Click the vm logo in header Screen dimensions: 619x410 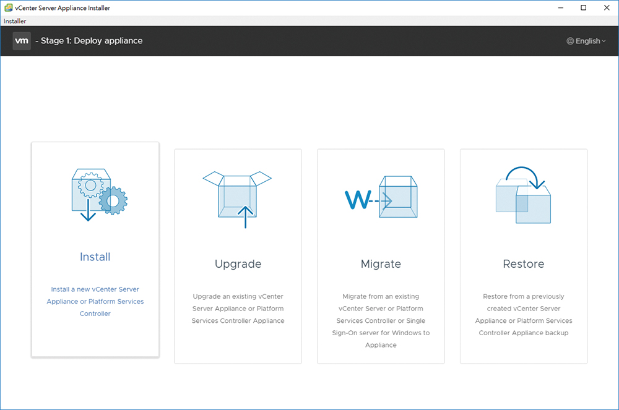pyautogui.click(x=22, y=41)
